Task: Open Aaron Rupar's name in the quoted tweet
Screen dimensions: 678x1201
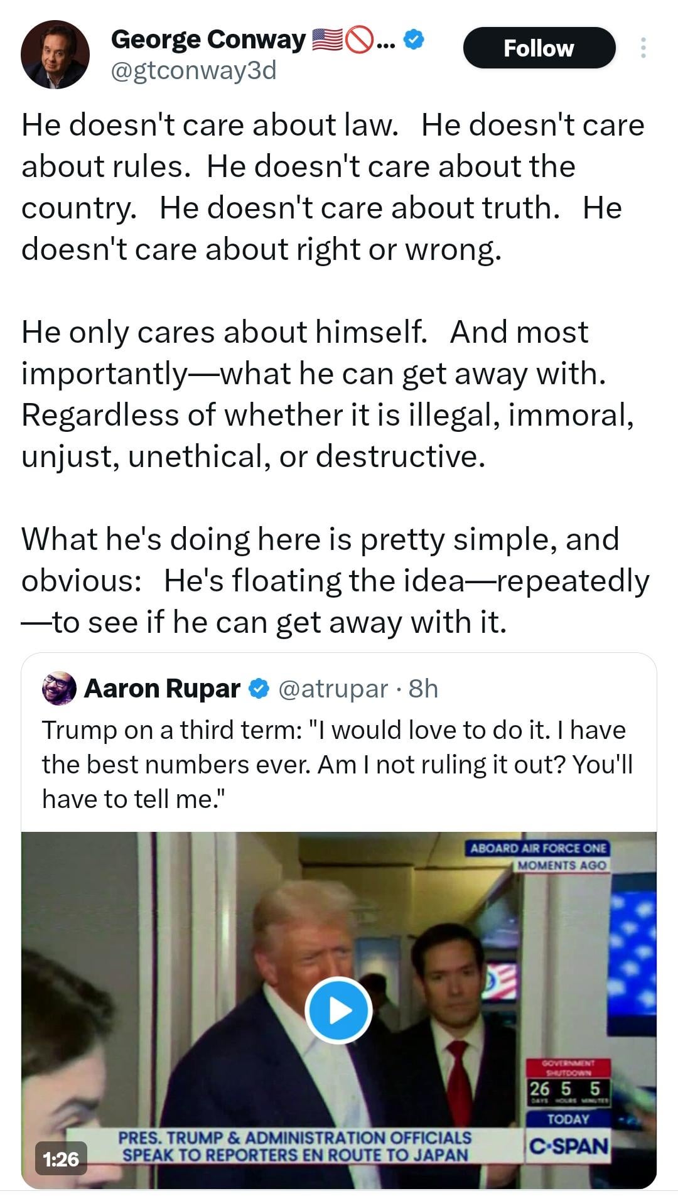Action: (x=162, y=689)
